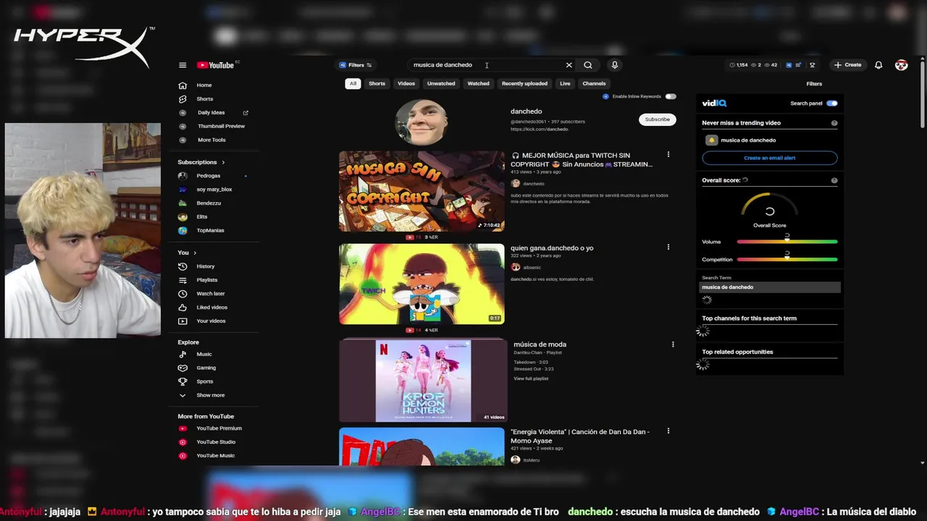Select the Videos filter chip
This screenshot has height=521, width=927.
coord(406,84)
